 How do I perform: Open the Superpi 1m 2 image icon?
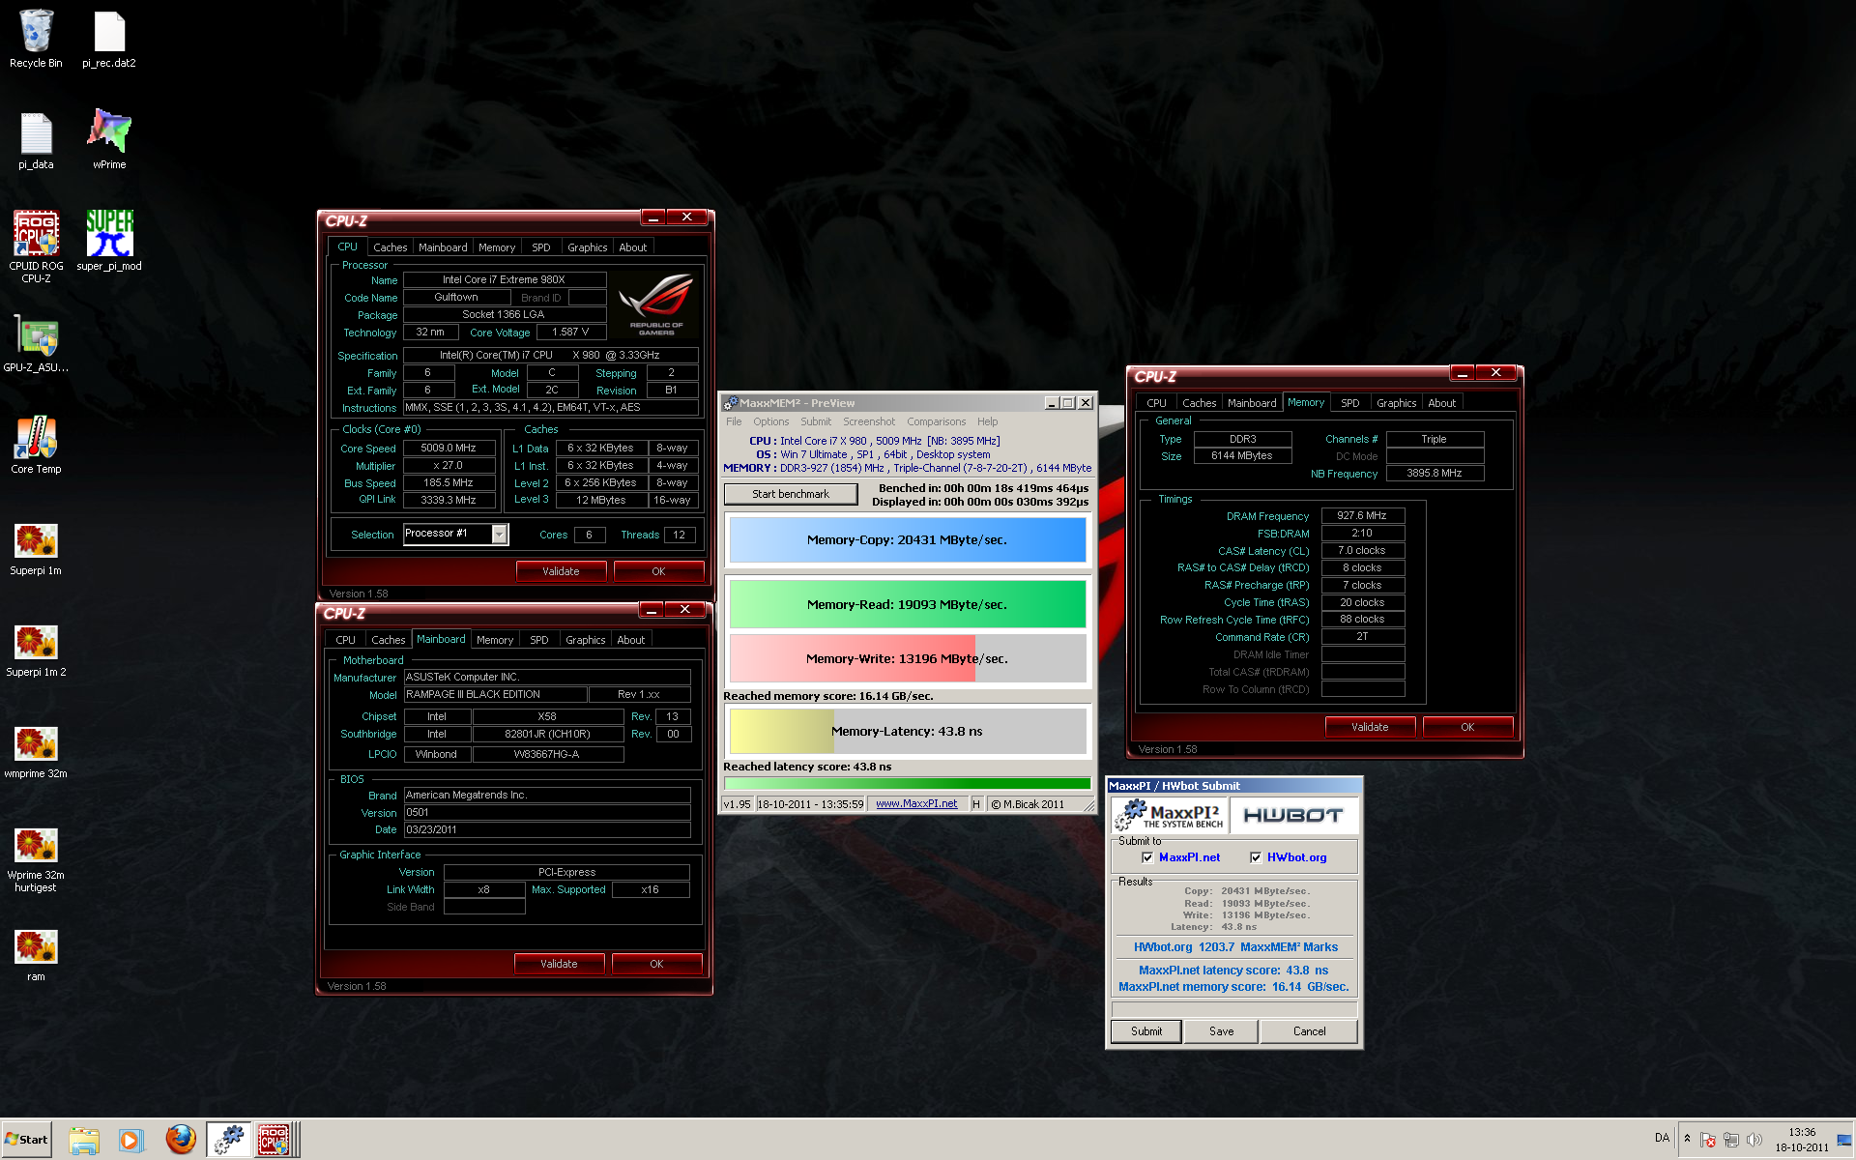(x=36, y=649)
